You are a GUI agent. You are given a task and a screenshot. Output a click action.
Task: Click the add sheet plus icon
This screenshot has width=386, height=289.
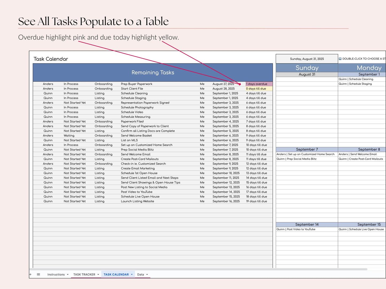[30, 274]
